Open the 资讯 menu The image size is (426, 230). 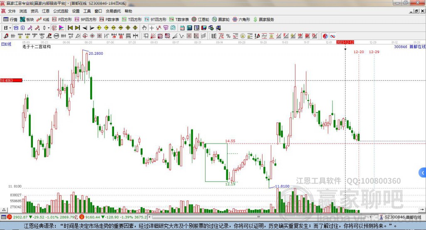35,11
